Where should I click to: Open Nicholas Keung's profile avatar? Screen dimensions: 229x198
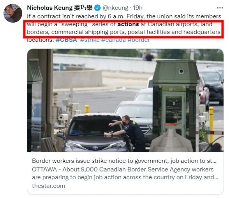click(13, 13)
